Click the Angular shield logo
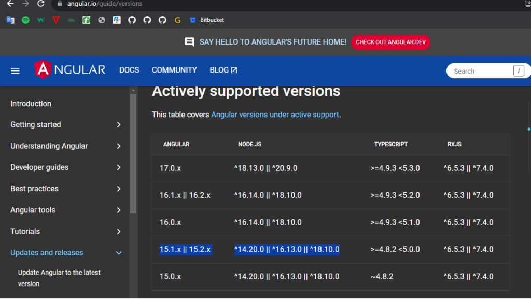Viewport: 531px width, 299px height. (x=43, y=69)
